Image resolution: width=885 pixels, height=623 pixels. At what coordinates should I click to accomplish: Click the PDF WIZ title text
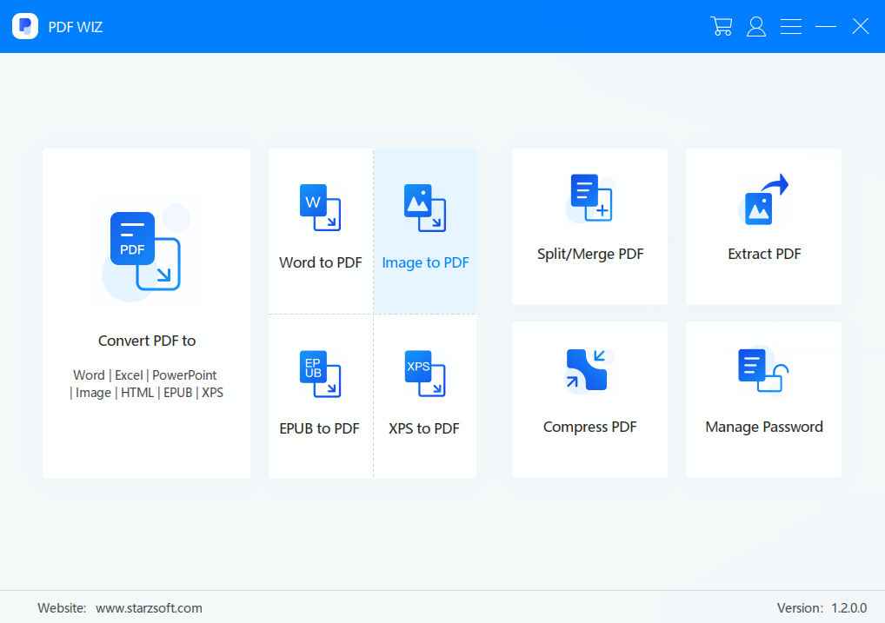76,27
